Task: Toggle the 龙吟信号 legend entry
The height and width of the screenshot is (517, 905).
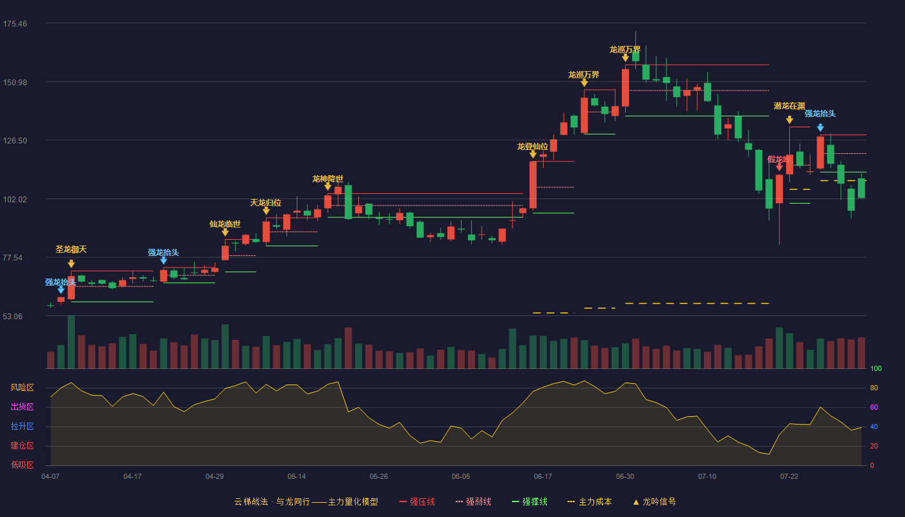Action: tap(654, 501)
